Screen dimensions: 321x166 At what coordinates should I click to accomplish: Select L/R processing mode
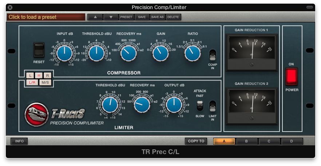point(32,83)
